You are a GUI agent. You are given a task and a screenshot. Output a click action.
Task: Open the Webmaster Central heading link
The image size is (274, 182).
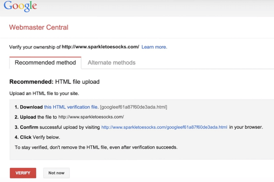point(39,27)
